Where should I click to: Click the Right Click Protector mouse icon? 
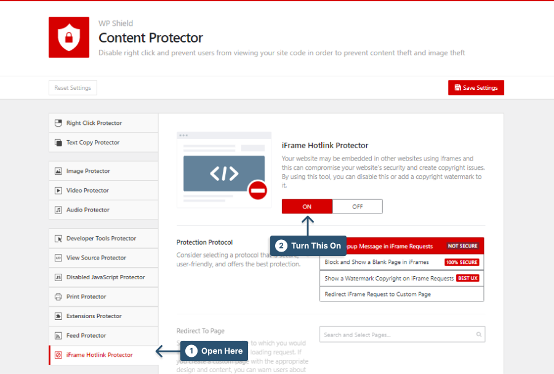coord(58,123)
